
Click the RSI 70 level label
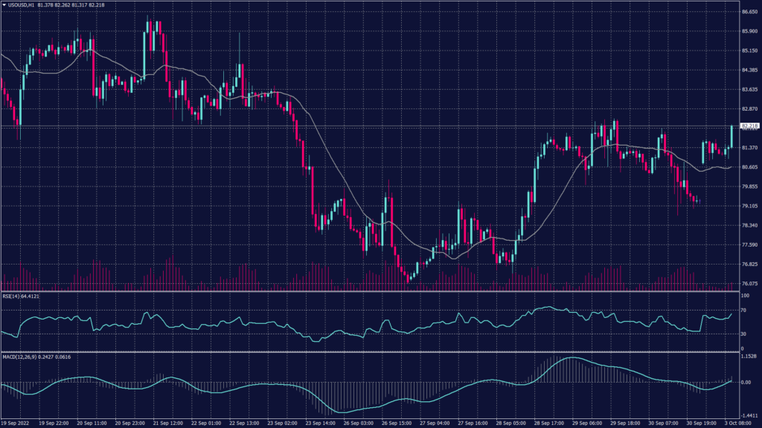[744, 309]
